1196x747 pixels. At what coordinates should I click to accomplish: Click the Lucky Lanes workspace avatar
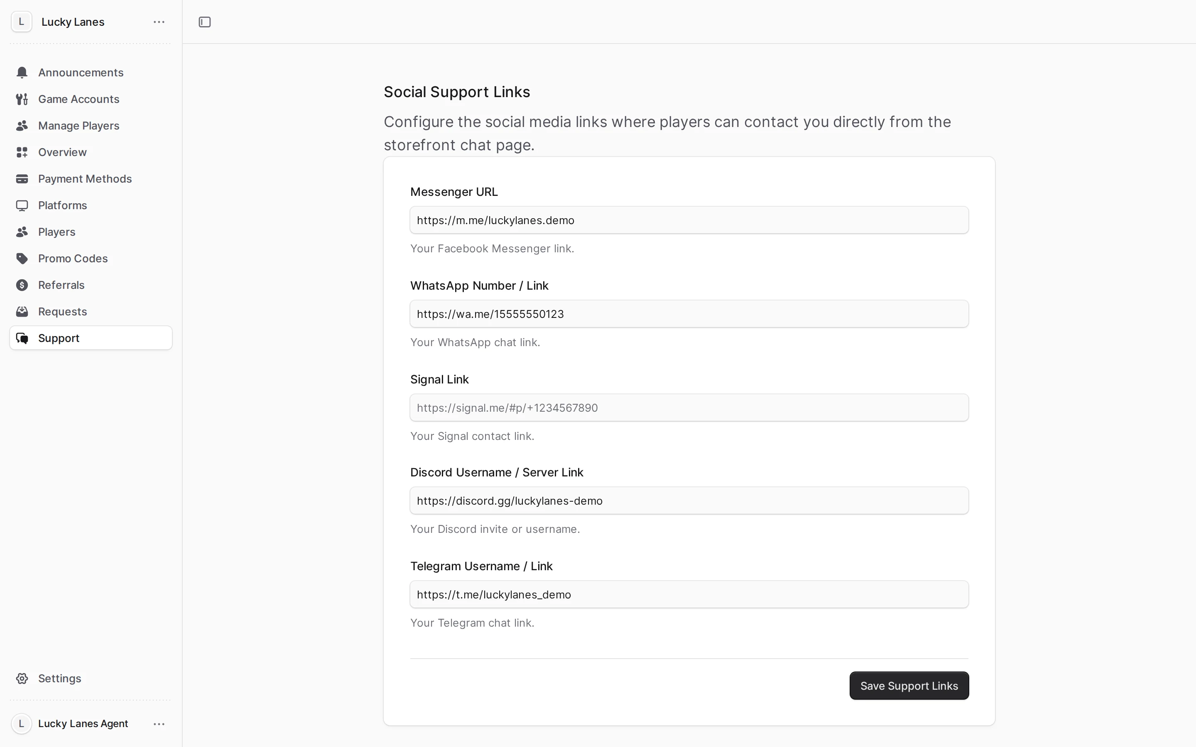coord(21,22)
